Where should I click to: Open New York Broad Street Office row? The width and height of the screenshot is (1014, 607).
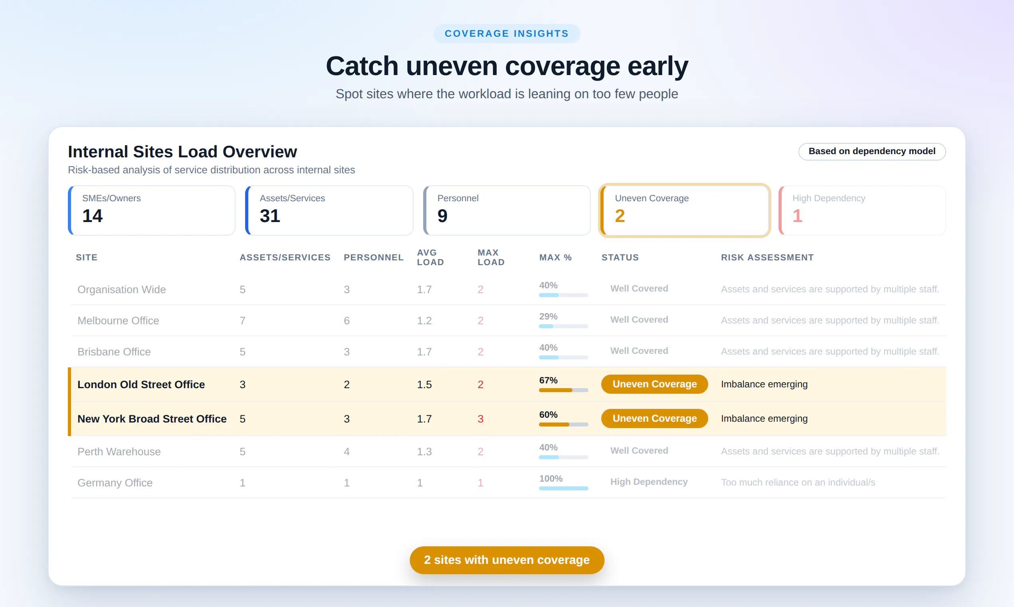[507, 419]
